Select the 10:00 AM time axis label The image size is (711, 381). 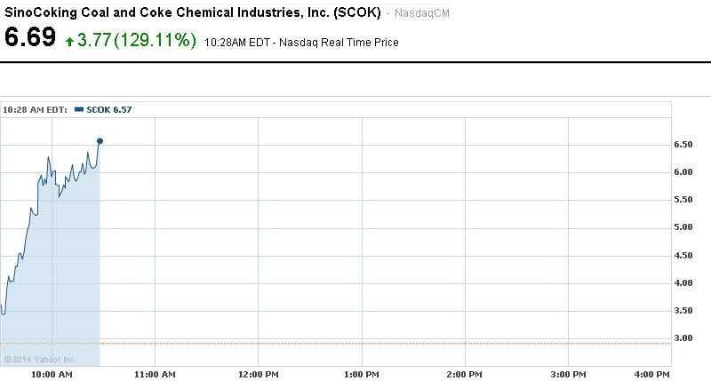pos(52,376)
